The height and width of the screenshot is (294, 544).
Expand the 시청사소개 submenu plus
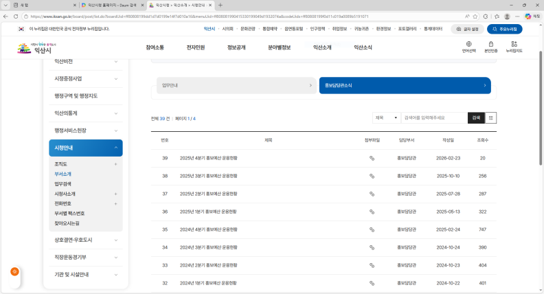point(115,194)
